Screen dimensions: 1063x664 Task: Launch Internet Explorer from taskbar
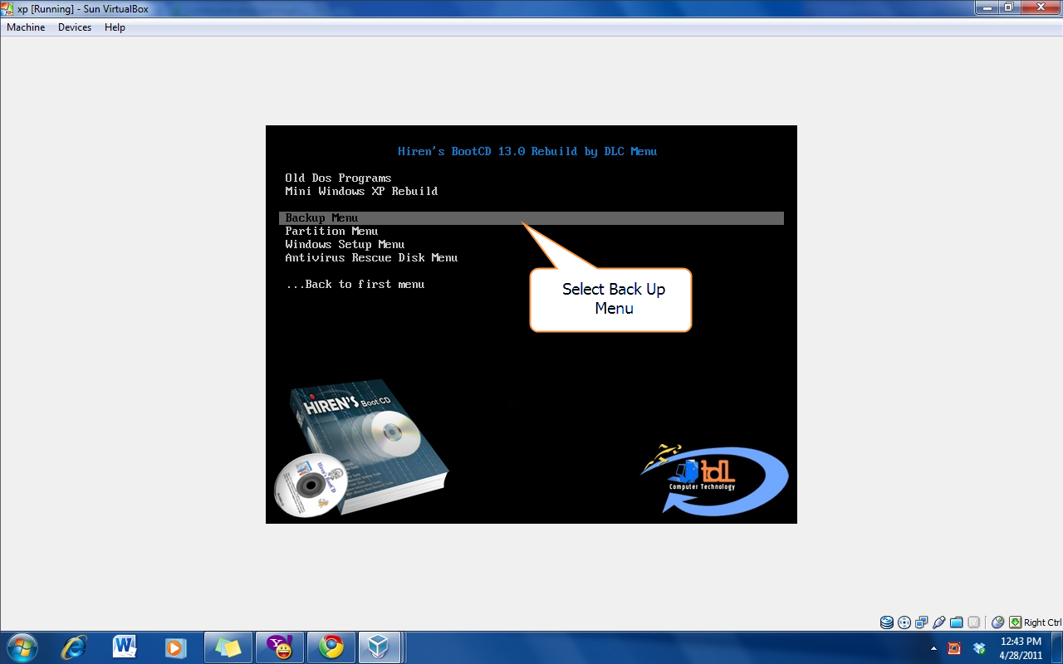tap(74, 647)
